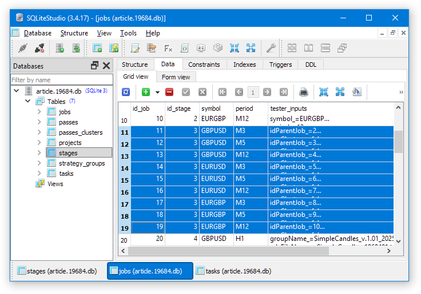This screenshot has height=294, width=421.
Task: Open the SQL editor toolbar icon
Action: (136, 48)
